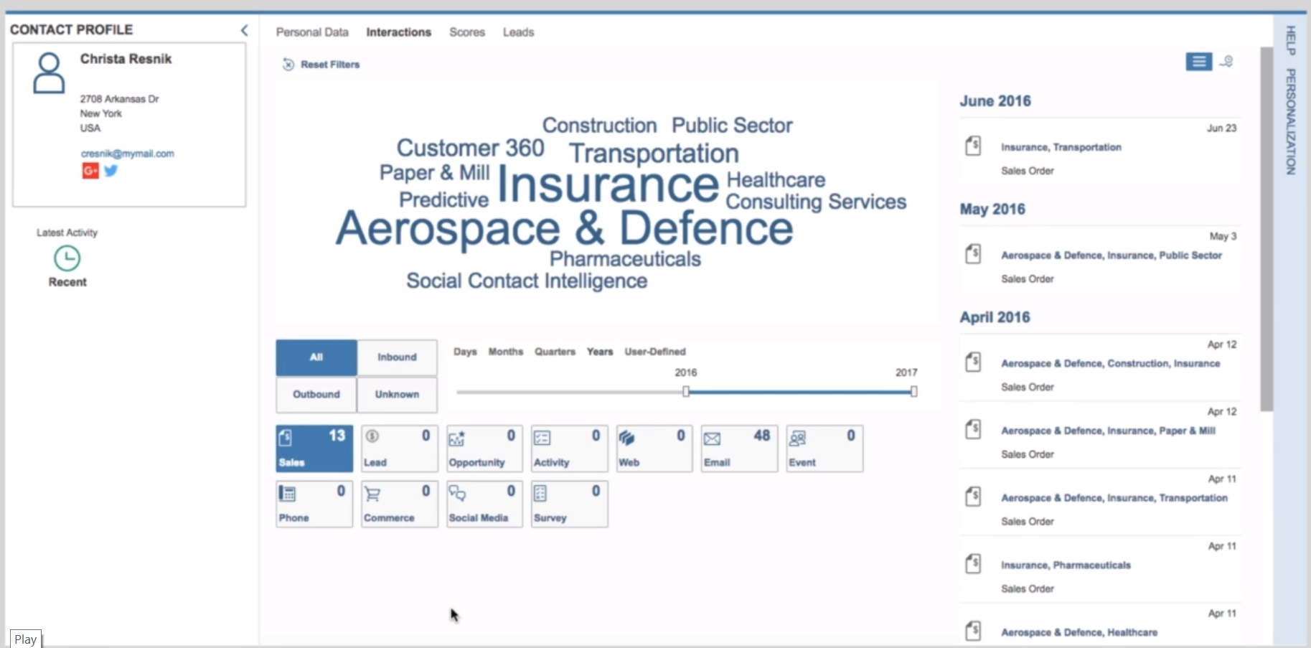Image resolution: width=1311 pixels, height=648 pixels.
Task: Open the Help side panel
Action: point(1290,41)
